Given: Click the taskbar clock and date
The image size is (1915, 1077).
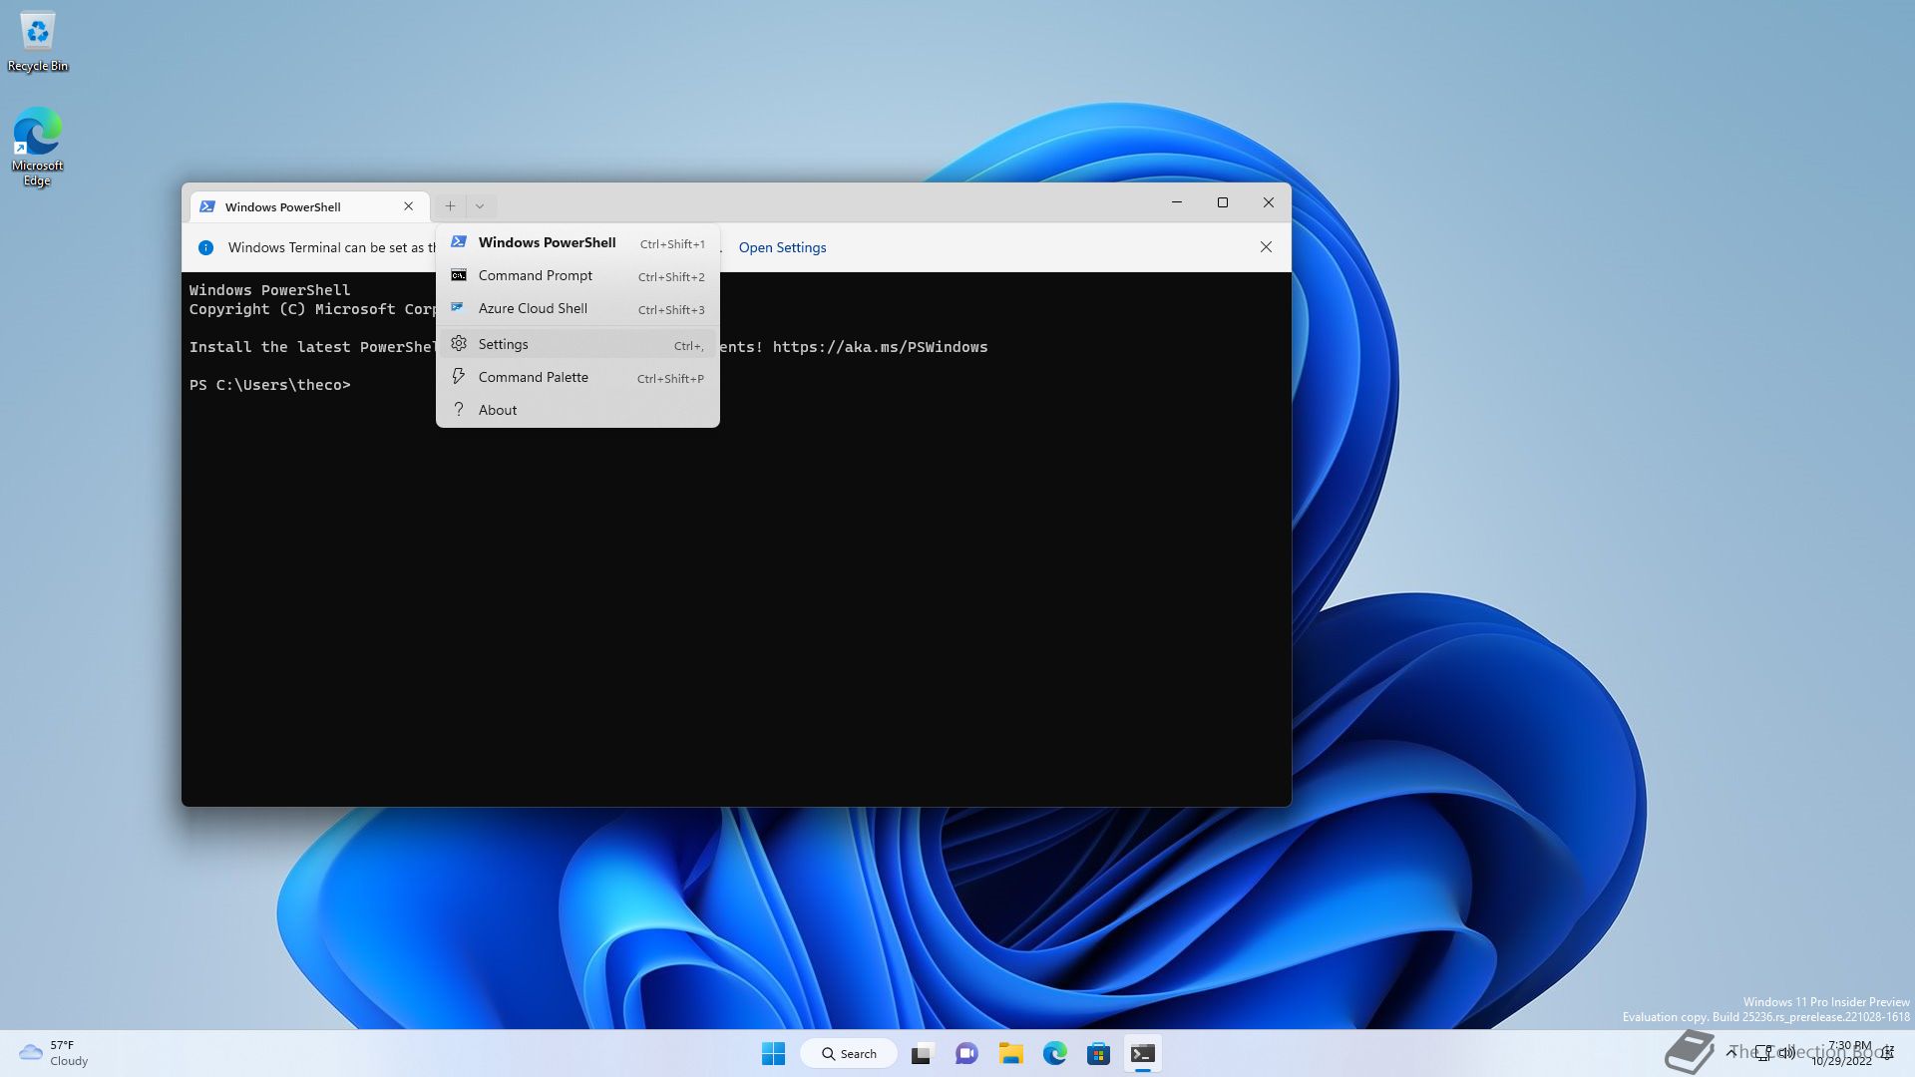Looking at the screenshot, I should coord(1842,1053).
